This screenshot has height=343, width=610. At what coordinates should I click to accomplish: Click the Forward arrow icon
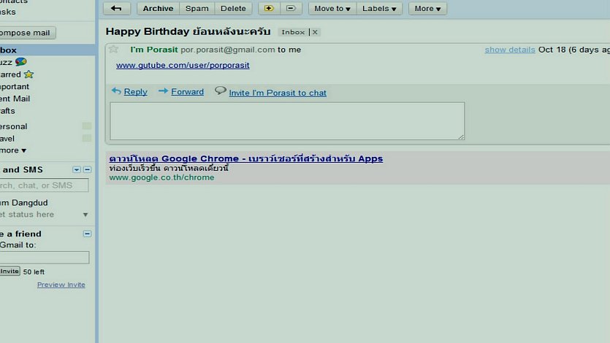(163, 91)
